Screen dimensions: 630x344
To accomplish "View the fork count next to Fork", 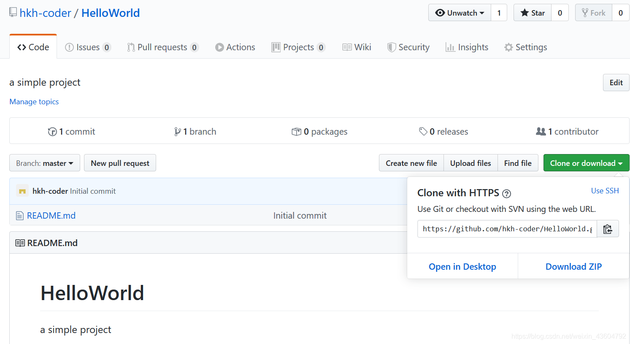I will tap(620, 13).
